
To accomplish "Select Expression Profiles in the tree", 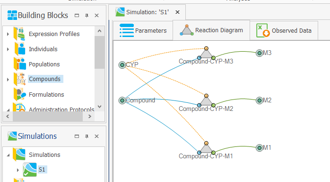I will (54, 34).
